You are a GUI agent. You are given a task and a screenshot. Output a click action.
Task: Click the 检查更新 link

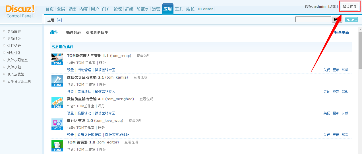(x=342, y=32)
